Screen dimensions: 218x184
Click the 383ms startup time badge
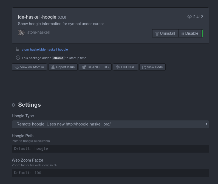click(58, 58)
